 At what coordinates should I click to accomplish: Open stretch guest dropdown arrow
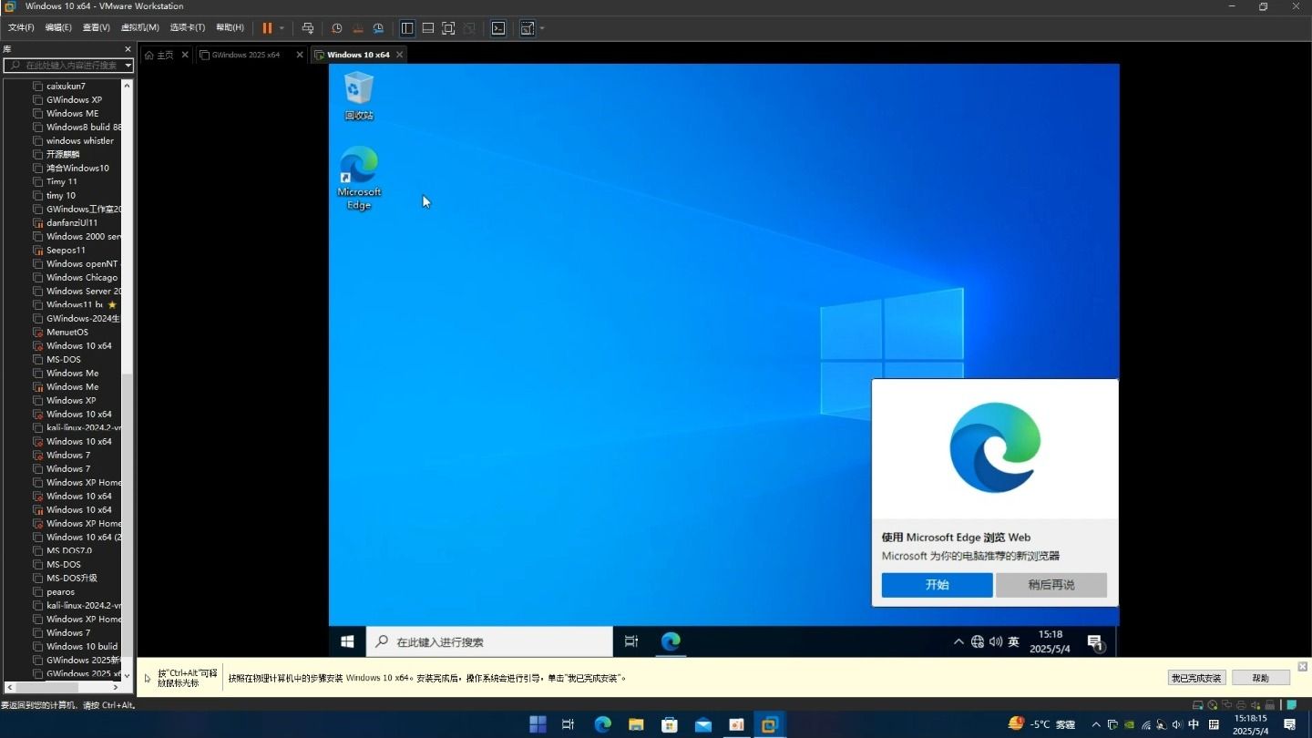pos(542,28)
